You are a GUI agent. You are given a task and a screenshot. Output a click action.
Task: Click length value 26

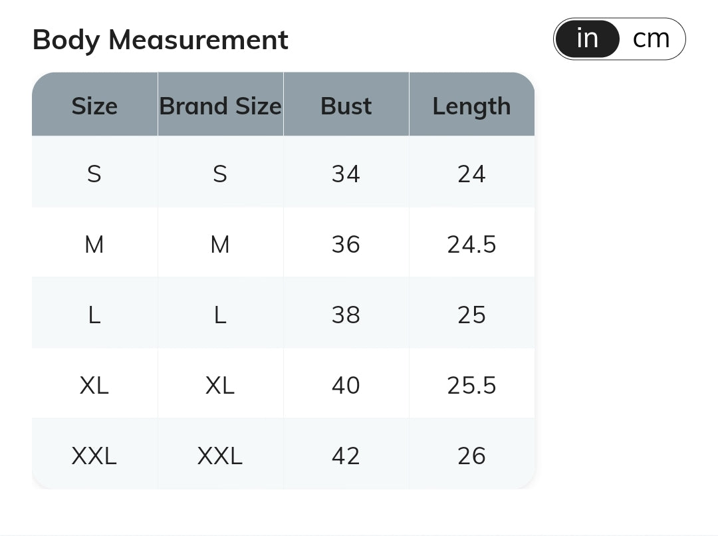tap(471, 456)
